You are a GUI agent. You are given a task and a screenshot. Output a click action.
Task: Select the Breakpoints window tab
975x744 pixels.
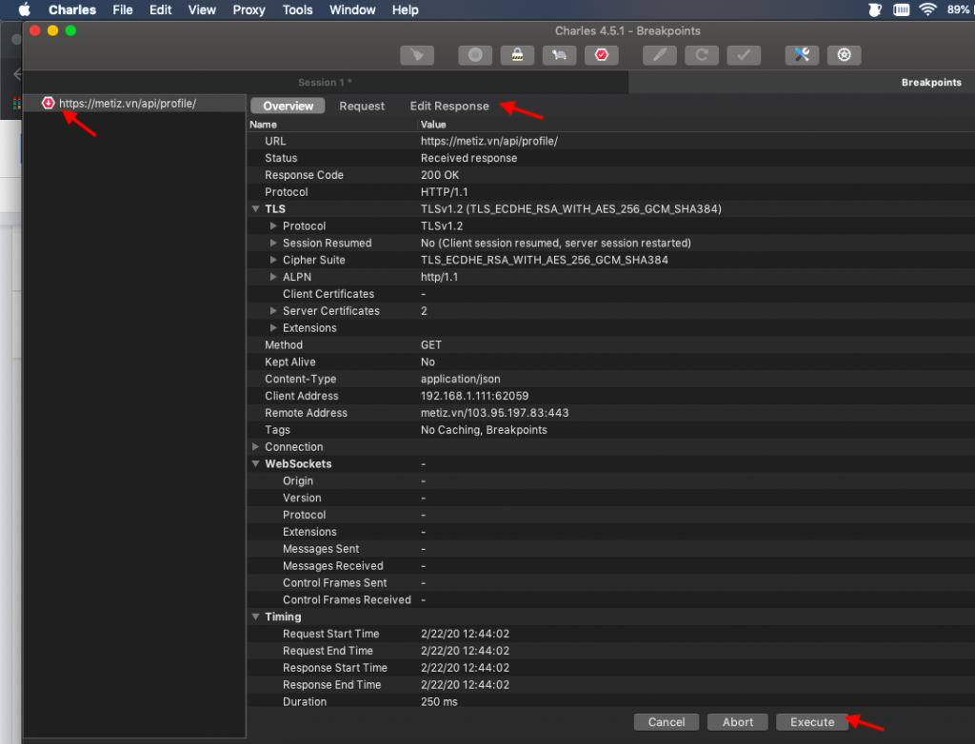[931, 82]
